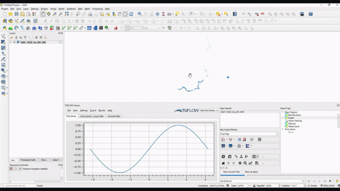
Task: Select the plot zoom magnifier icon
Action: (x=245, y=163)
